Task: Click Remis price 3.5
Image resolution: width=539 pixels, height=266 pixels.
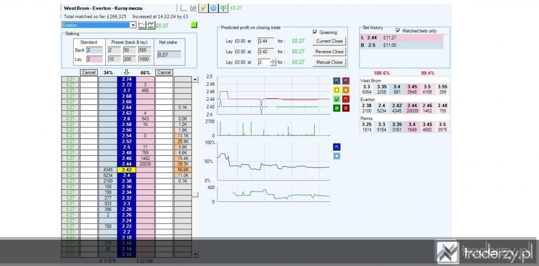Action: pyautogui.click(x=442, y=127)
